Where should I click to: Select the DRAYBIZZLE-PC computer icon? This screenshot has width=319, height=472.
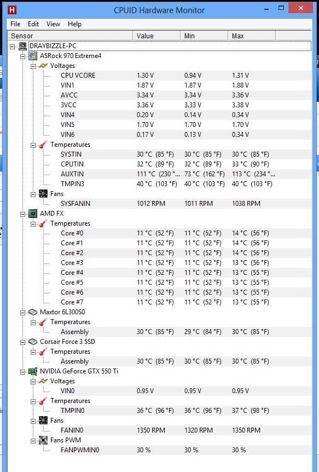22,46
